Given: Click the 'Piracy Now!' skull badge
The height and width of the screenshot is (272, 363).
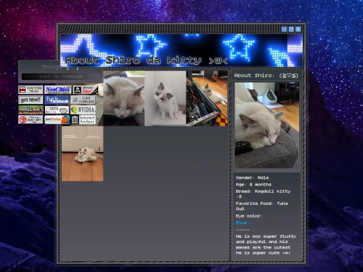Looking at the screenshot, I should 85,90.
